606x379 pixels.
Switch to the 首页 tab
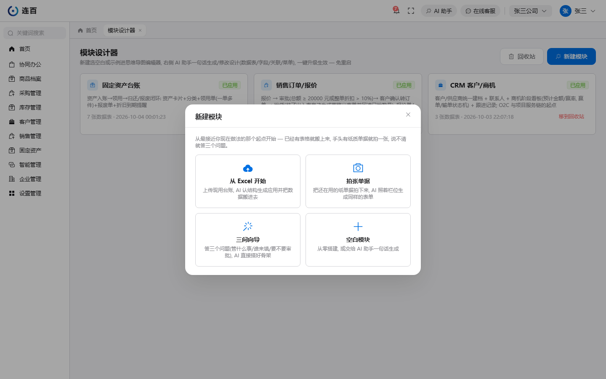point(88,30)
